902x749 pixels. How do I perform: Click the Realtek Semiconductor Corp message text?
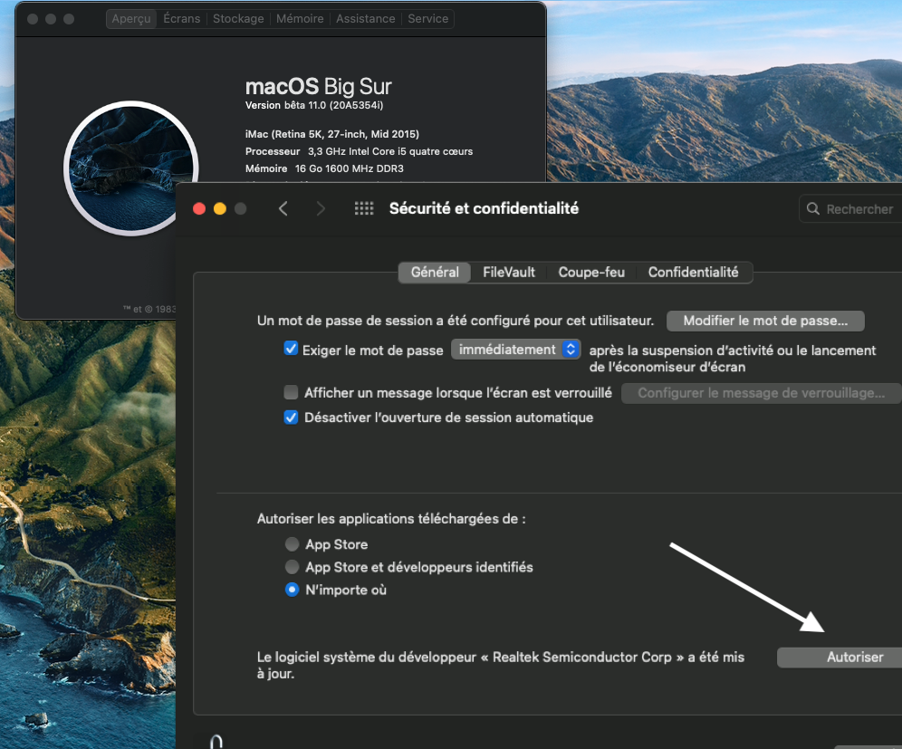coord(501,665)
